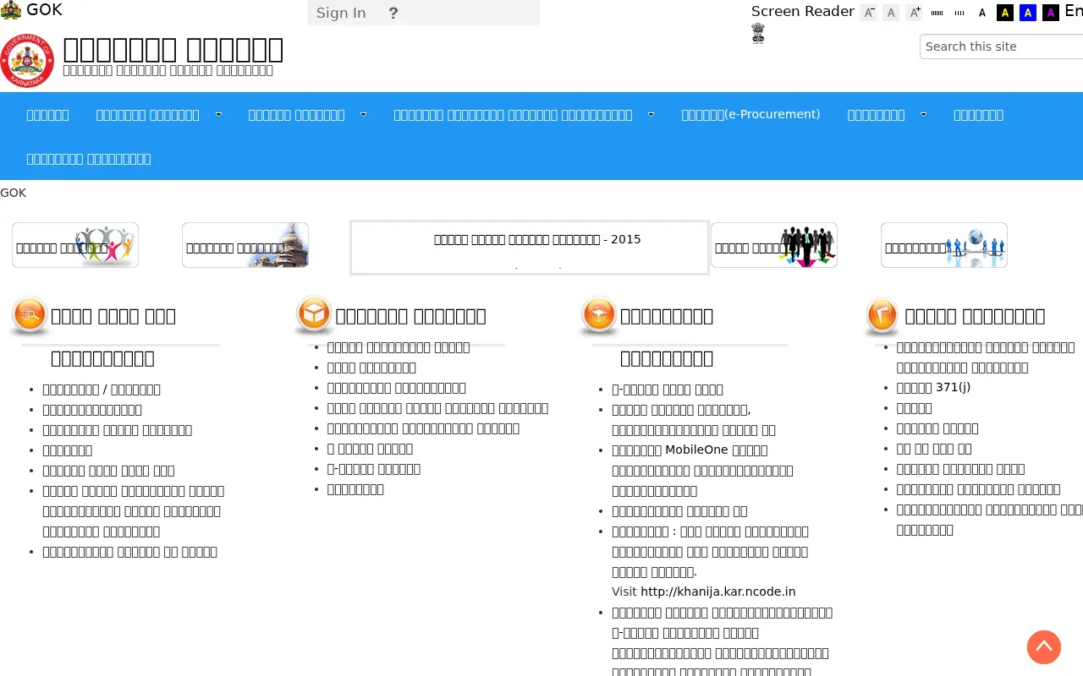Screen dimensions: 1083x676
Task: Click the increase font size A+ icon
Action: coord(914,13)
